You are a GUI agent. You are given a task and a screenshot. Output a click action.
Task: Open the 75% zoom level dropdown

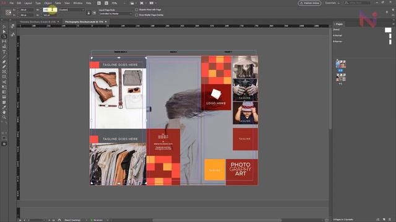click(x=119, y=3)
